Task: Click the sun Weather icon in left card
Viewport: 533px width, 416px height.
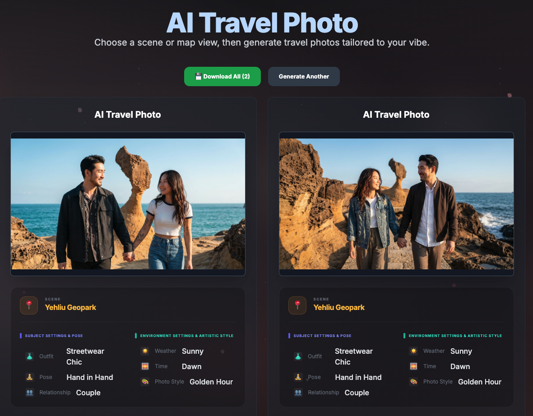Action: 145,351
